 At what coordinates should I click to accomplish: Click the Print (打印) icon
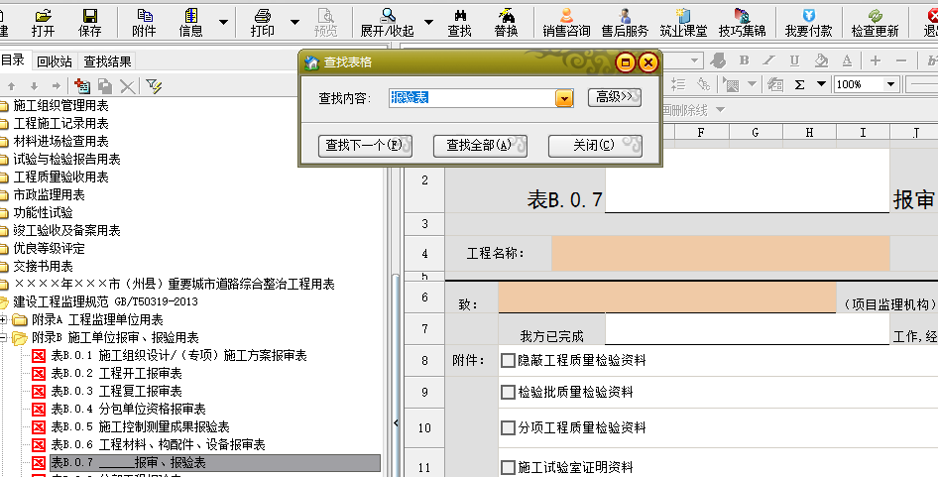(x=263, y=21)
